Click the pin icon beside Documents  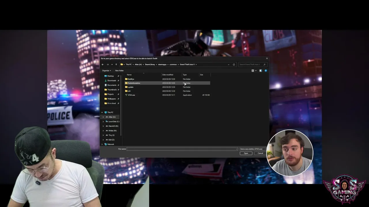tap(118, 85)
